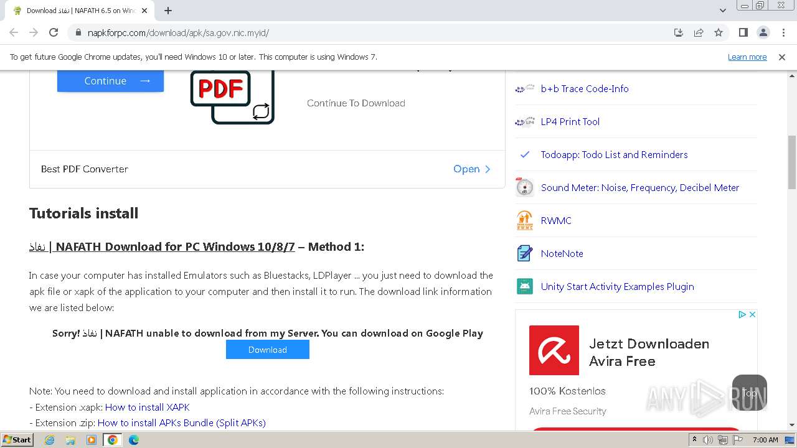
Task: Click the taskbar clock showing 7:00 AM
Action: pos(765,440)
